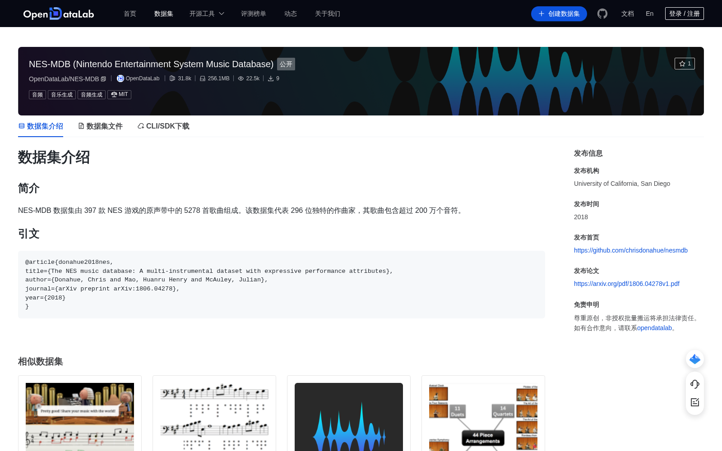Click the plus 创建数据集 button
This screenshot has height=451, width=722.
[x=559, y=14]
